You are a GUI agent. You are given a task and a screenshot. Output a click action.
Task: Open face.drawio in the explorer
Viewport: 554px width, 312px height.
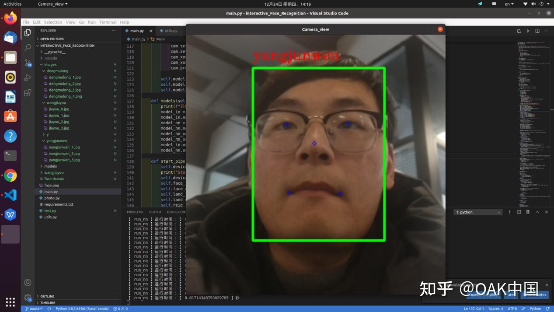(77, 179)
